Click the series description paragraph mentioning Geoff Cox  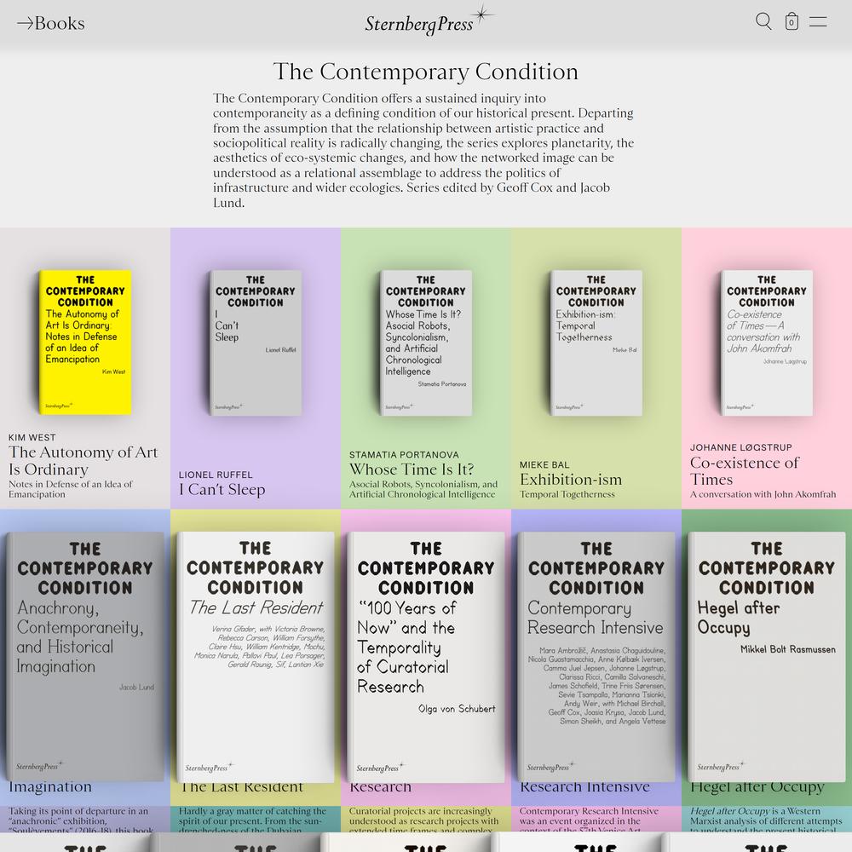(x=423, y=150)
